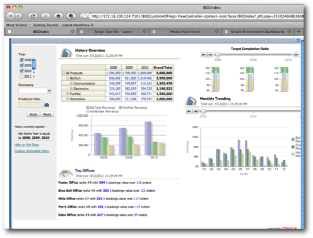
Task: Click Blue Bell Office orders count 123
Action: tap(143, 191)
